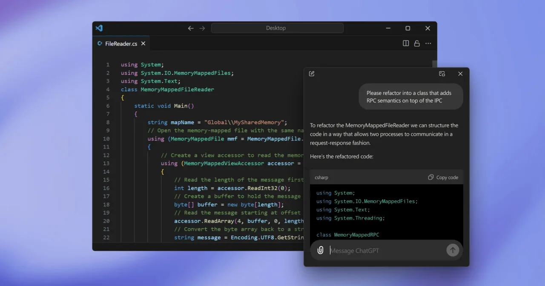Viewport: 545px width, 286px height.
Task: Open ChatGPT in main window icon
Action: [442, 74]
